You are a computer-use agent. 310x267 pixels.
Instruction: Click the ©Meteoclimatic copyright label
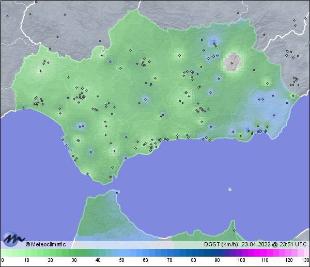(x=45, y=244)
